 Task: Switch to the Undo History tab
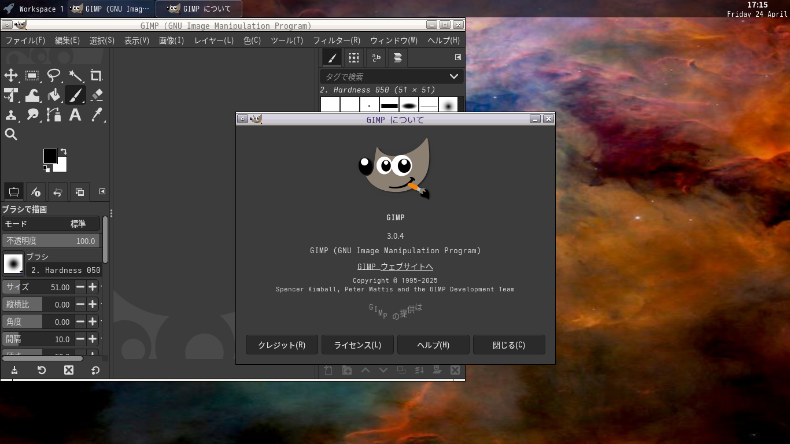click(x=58, y=191)
